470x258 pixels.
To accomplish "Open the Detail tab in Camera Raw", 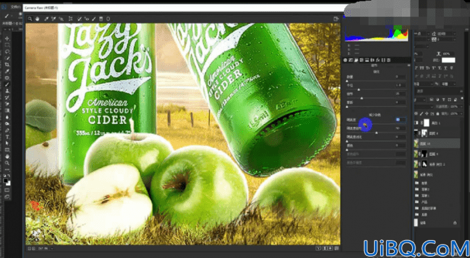I will pyautogui.click(x=356, y=60).
